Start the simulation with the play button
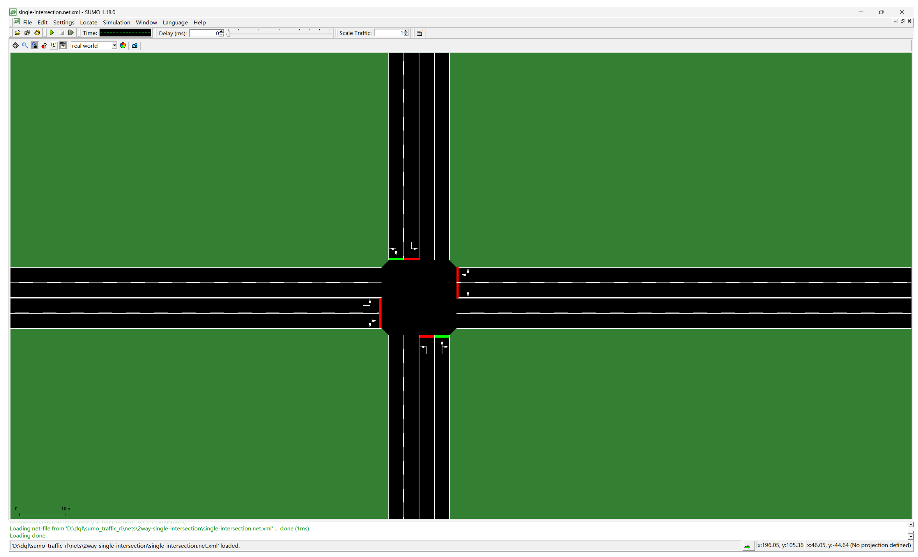The image size is (918, 557). coord(52,33)
